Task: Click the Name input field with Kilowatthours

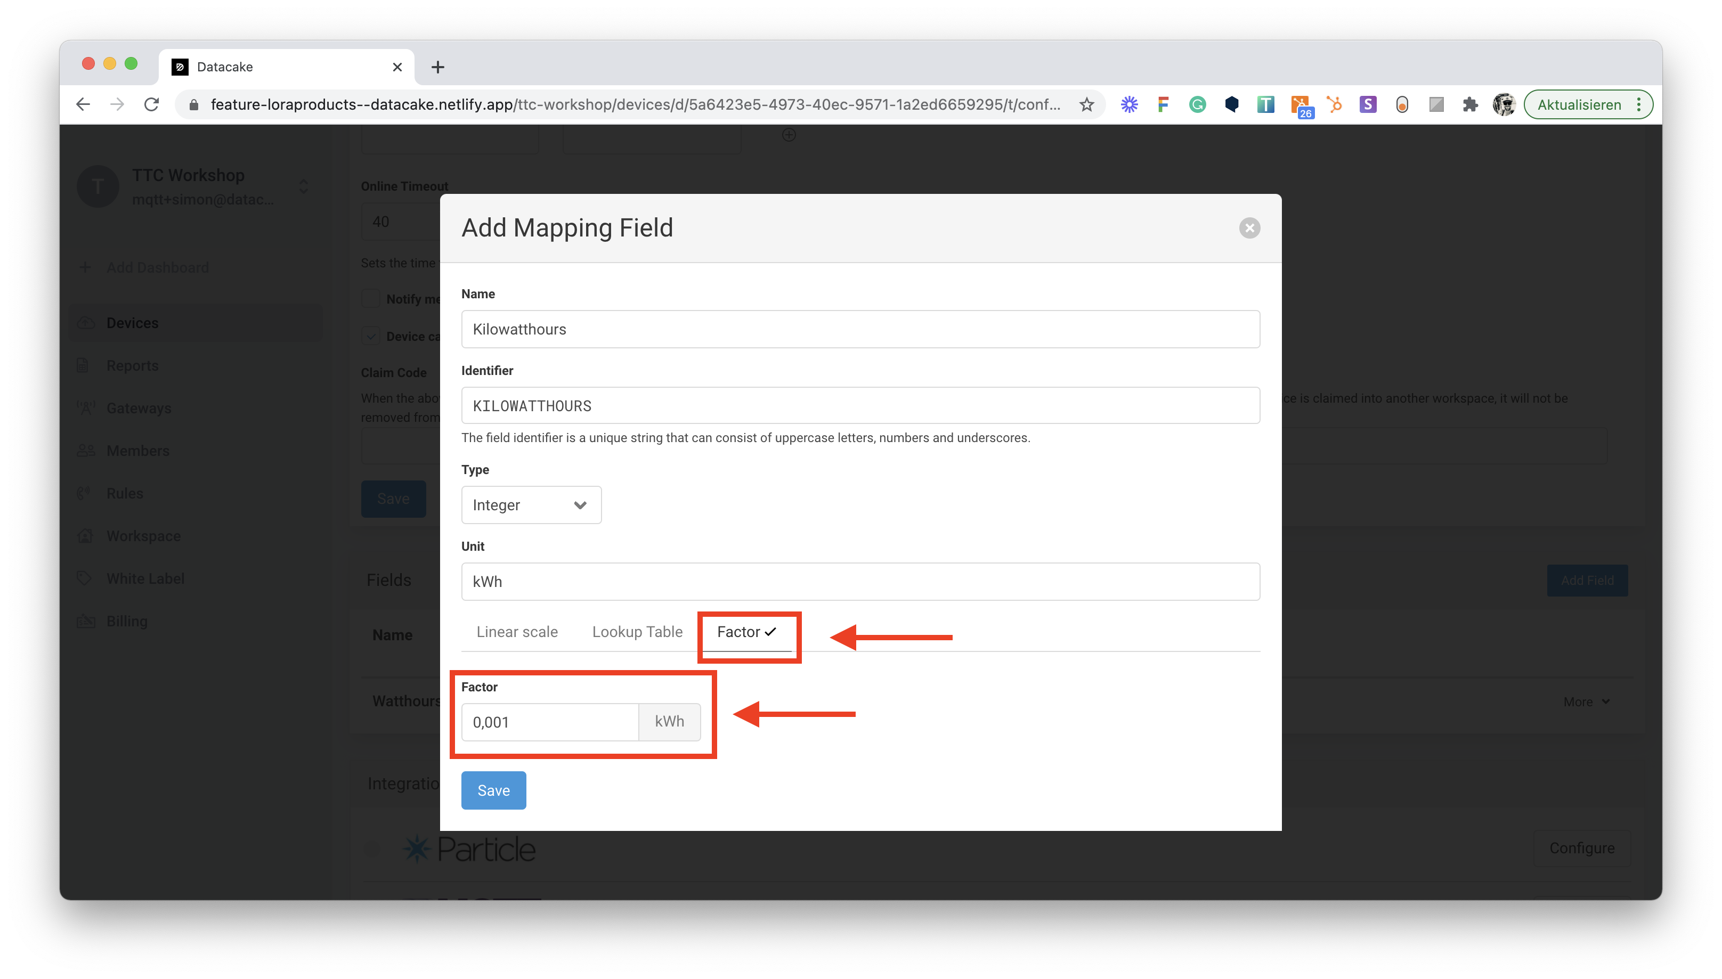Action: pos(860,329)
